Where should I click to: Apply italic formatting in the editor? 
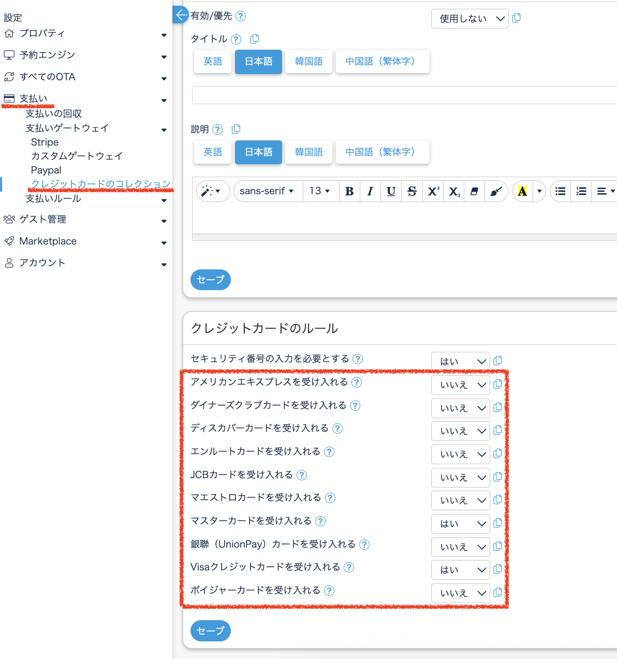370,191
